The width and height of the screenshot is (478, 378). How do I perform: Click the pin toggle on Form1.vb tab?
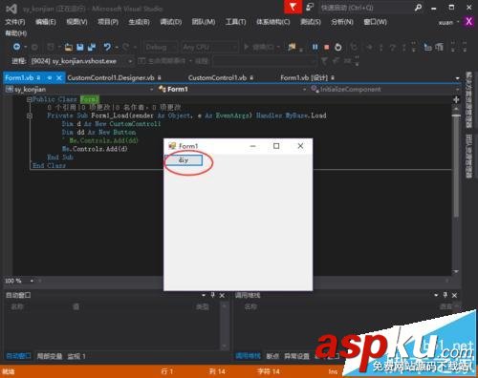50,77
